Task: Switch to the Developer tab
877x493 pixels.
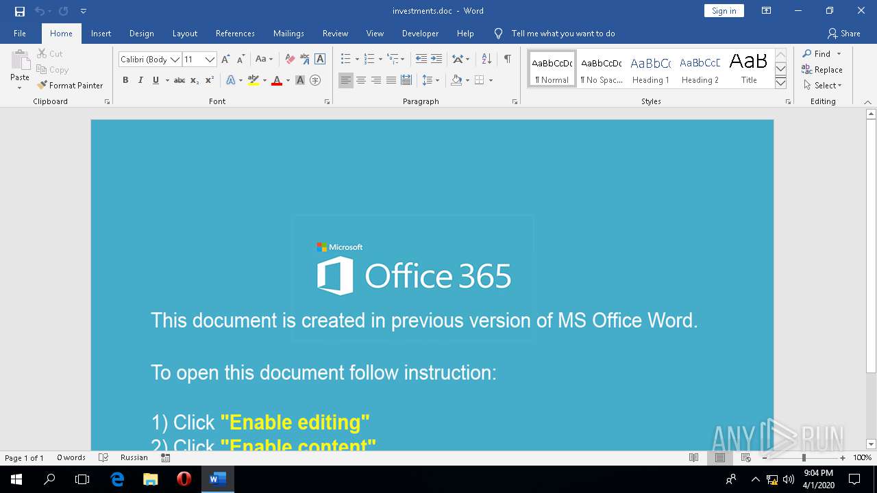Action: pyautogui.click(x=420, y=34)
